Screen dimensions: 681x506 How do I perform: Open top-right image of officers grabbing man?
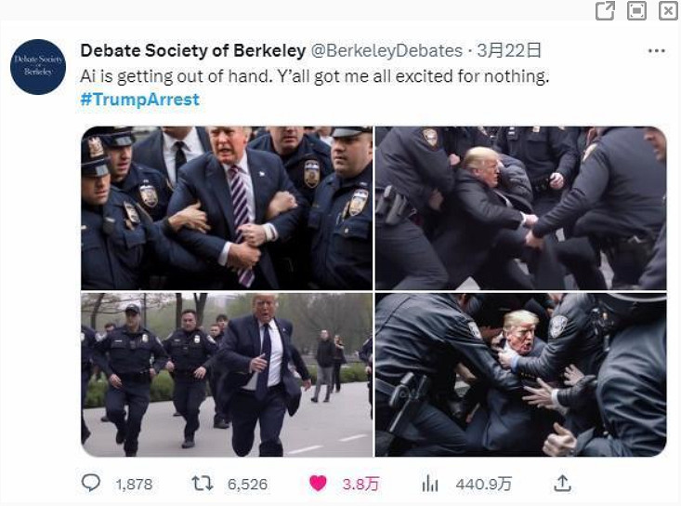point(521,207)
